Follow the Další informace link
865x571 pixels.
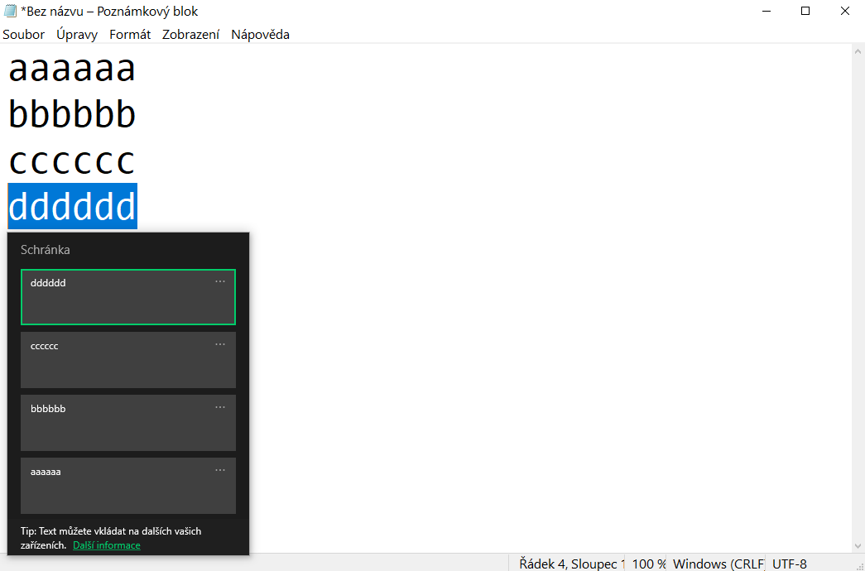pos(107,545)
